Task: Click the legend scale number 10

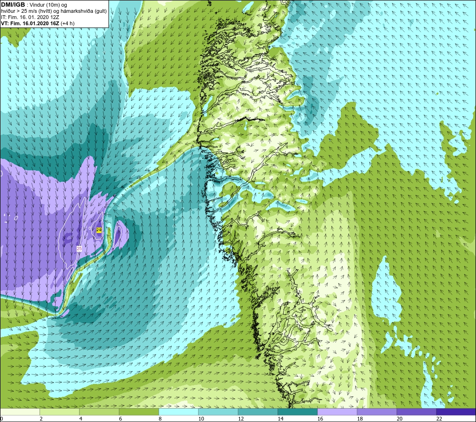Action: (201, 419)
